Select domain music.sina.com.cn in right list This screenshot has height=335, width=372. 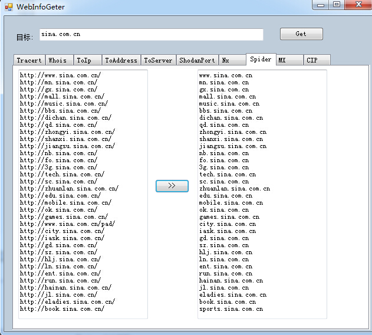click(229, 104)
